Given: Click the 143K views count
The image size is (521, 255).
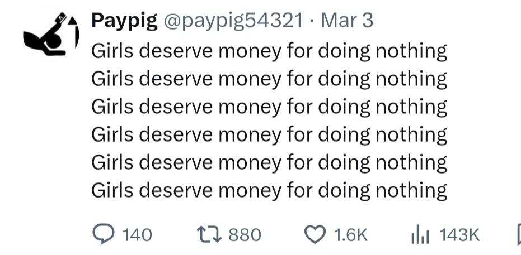Looking at the screenshot, I should click(x=459, y=235).
